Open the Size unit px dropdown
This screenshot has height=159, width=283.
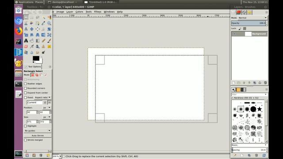pyautogui.click(x=46, y=117)
